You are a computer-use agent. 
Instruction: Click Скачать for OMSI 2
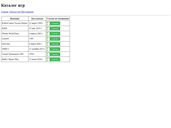click(x=54, y=49)
